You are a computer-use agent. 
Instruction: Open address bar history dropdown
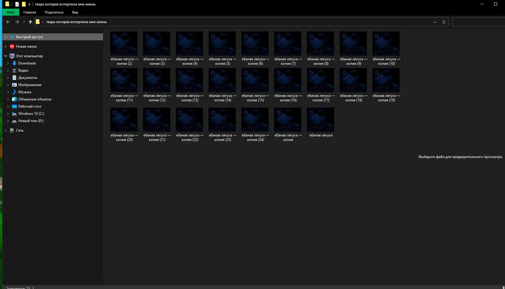[435, 22]
